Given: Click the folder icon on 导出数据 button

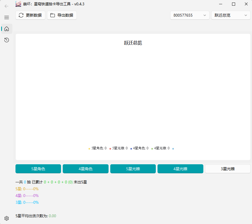Looking at the screenshot, I should (52, 15).
